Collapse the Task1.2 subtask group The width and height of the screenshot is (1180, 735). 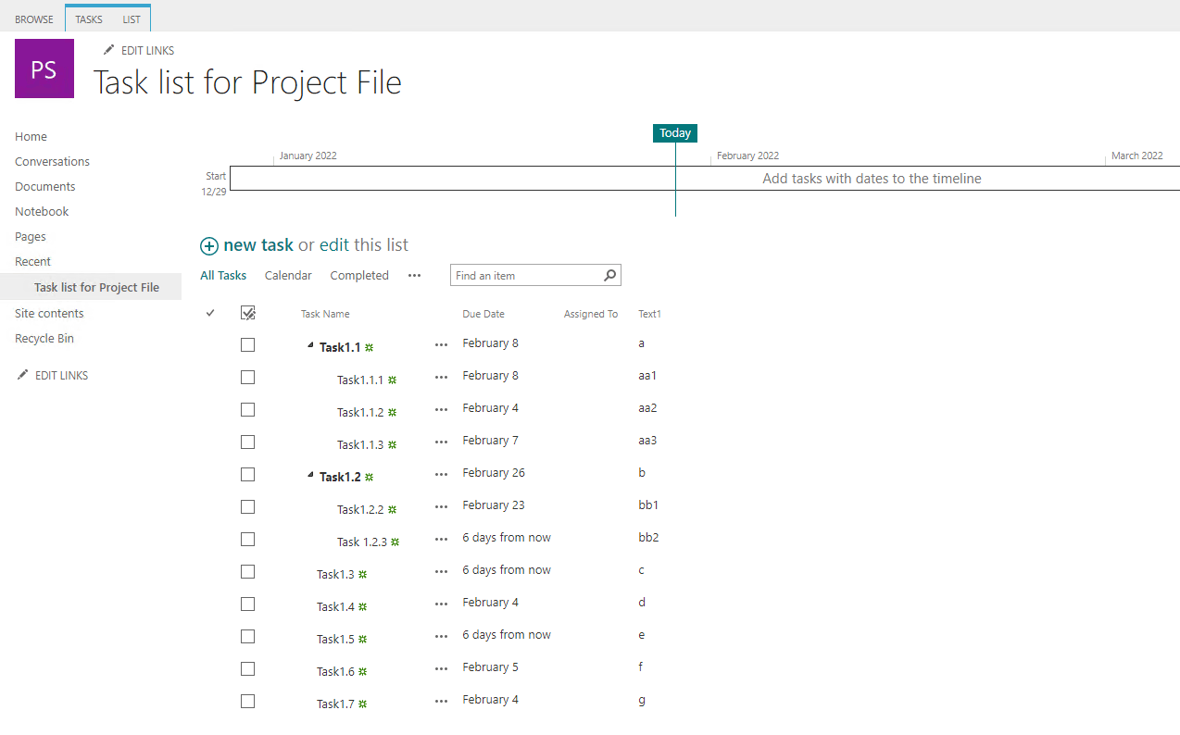coord(310,475)
